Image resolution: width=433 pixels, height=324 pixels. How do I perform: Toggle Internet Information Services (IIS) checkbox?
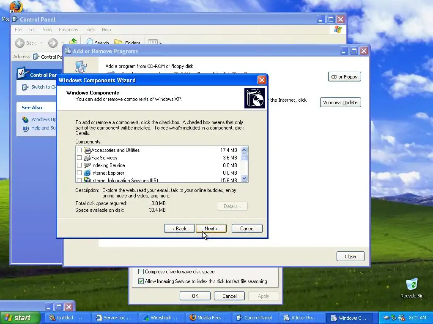click(x=79, y=180)
